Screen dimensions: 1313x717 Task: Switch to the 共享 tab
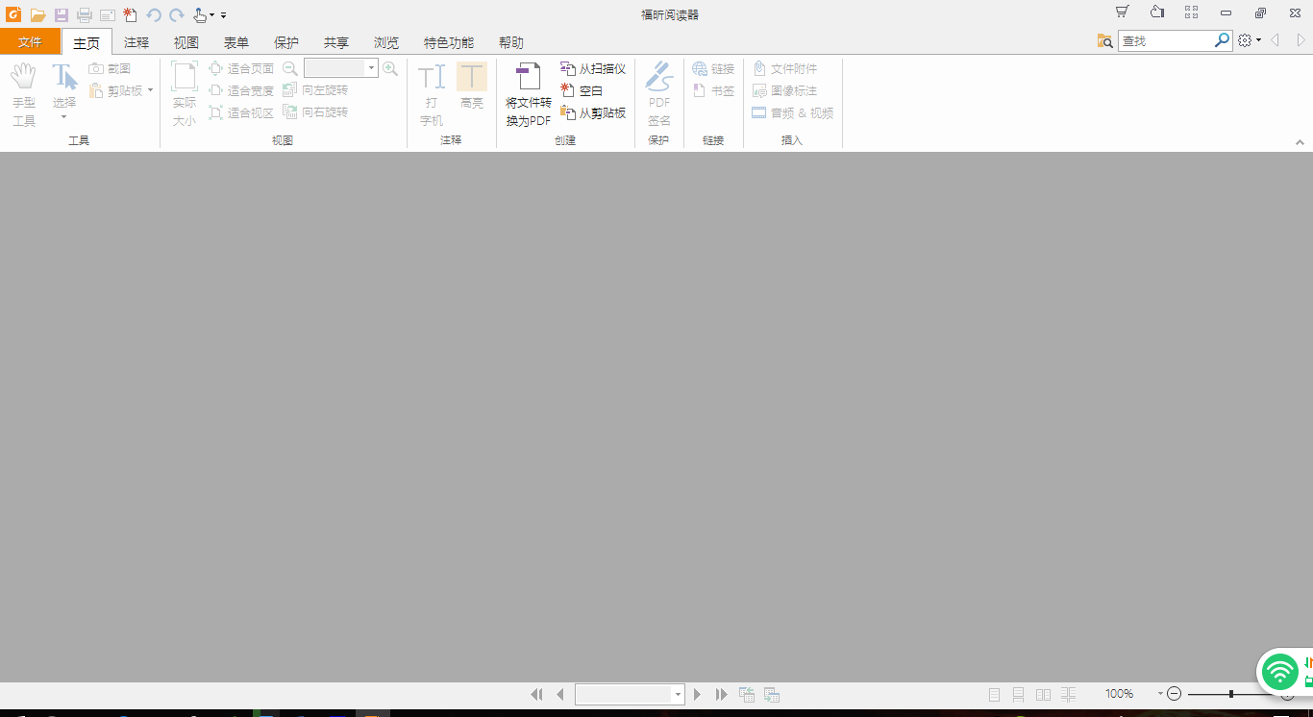336,42
